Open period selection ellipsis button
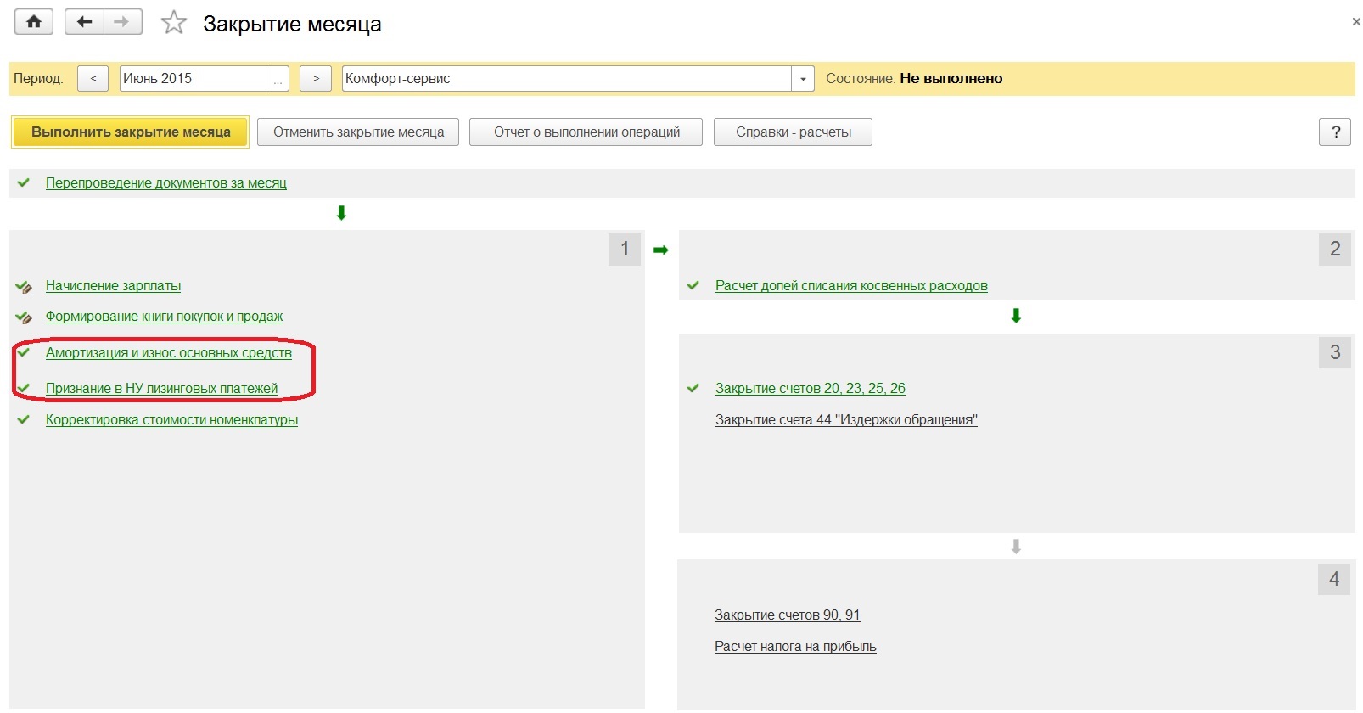This screenshot has width=1363, height=713. pyautogui.click(x=278, y=79)
